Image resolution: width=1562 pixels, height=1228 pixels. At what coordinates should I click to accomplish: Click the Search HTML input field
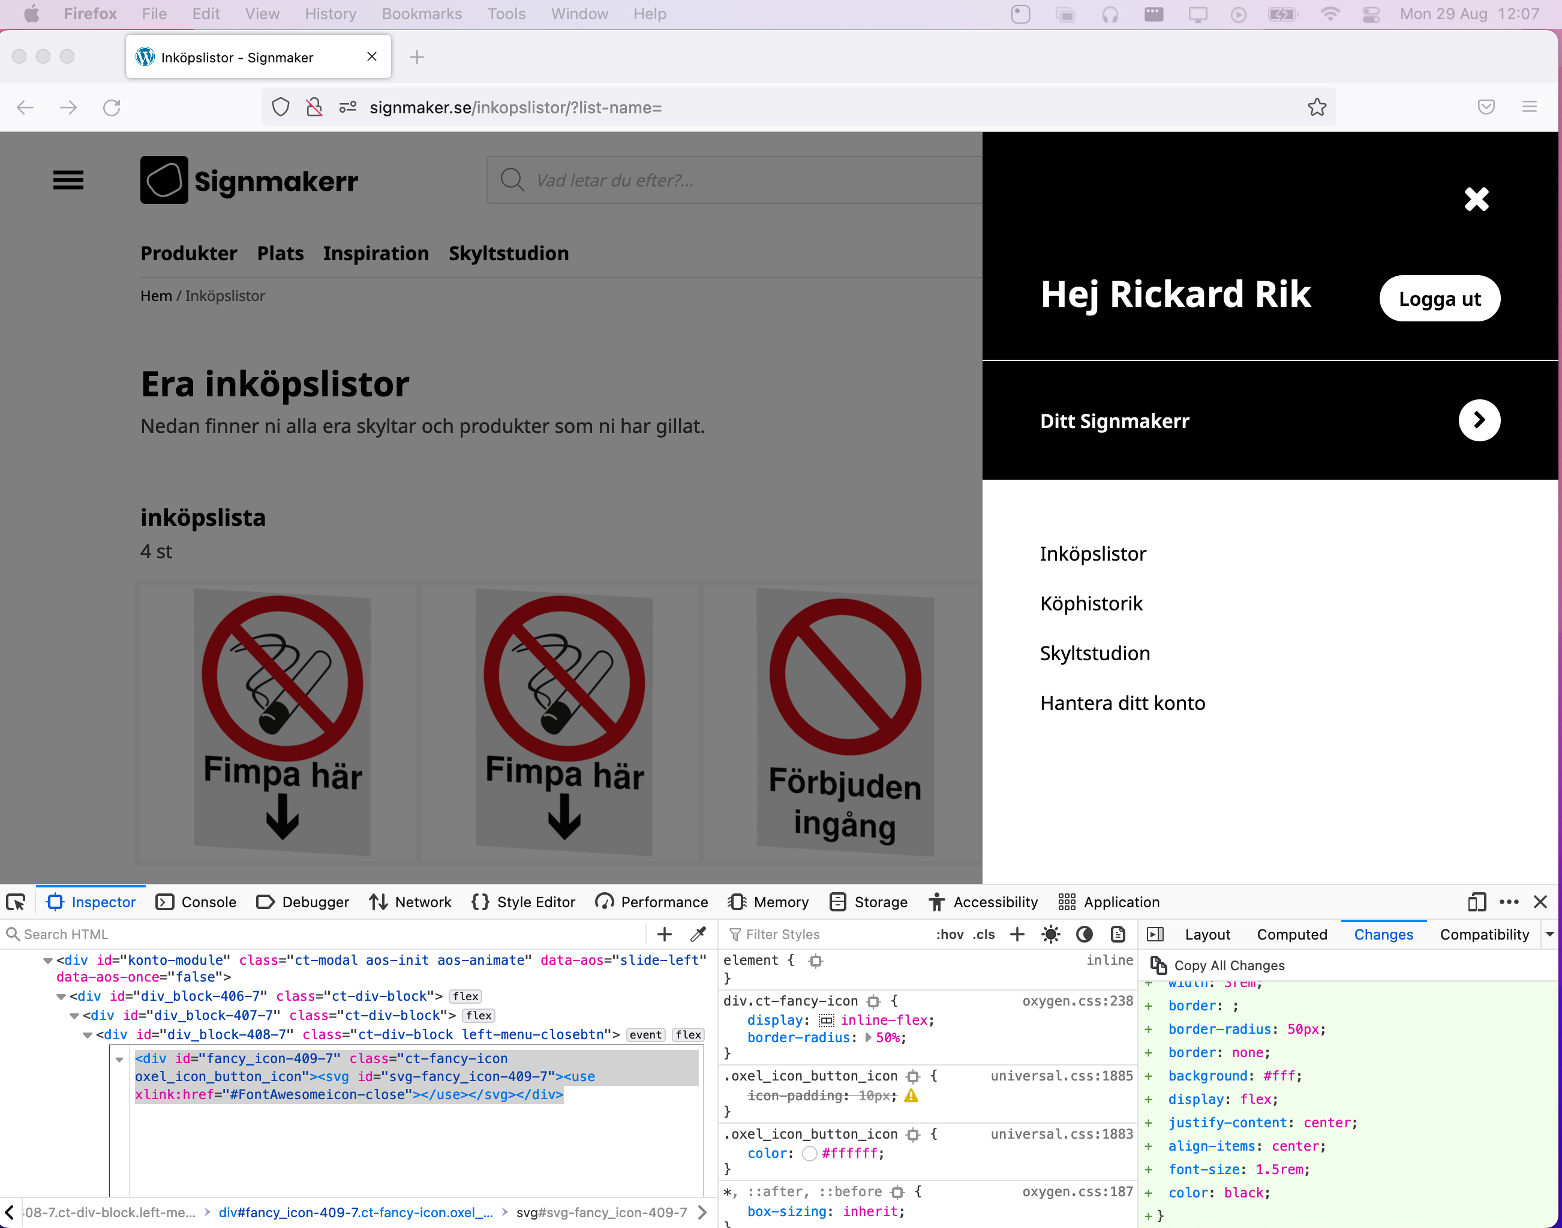click(x=324, y=934)
